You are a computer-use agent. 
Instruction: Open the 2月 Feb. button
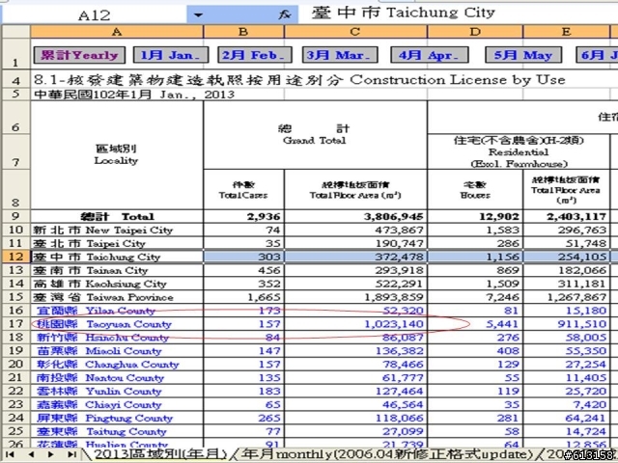click(x=255, y=55)
